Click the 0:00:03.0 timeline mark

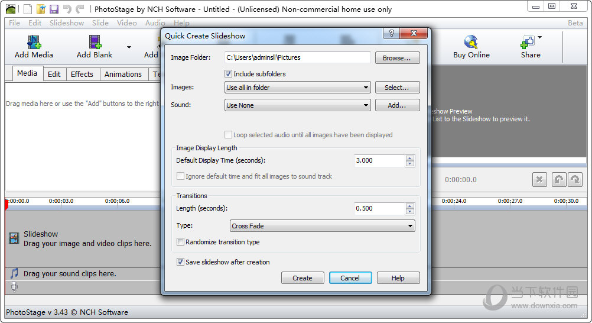(61, 201)
